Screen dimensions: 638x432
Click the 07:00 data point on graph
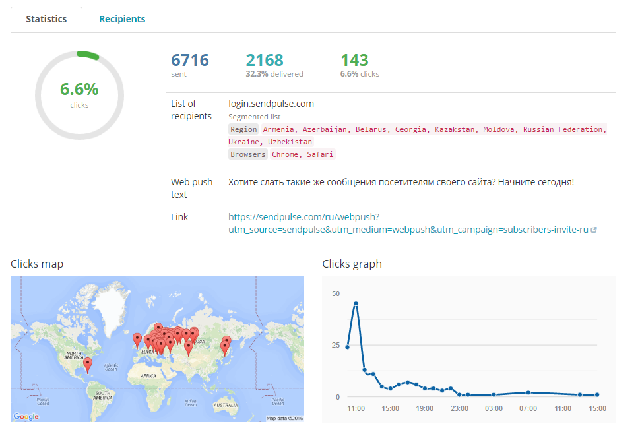[528, 392]
